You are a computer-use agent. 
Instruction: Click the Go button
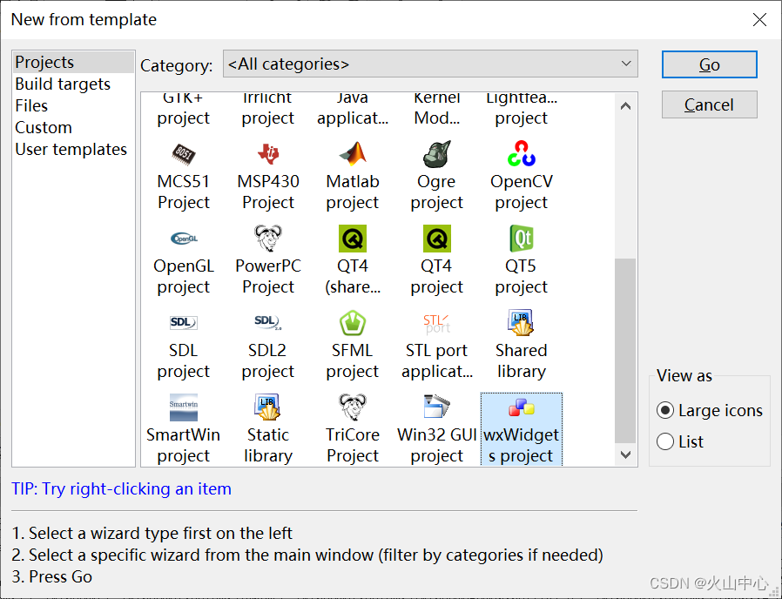point(709,64)
